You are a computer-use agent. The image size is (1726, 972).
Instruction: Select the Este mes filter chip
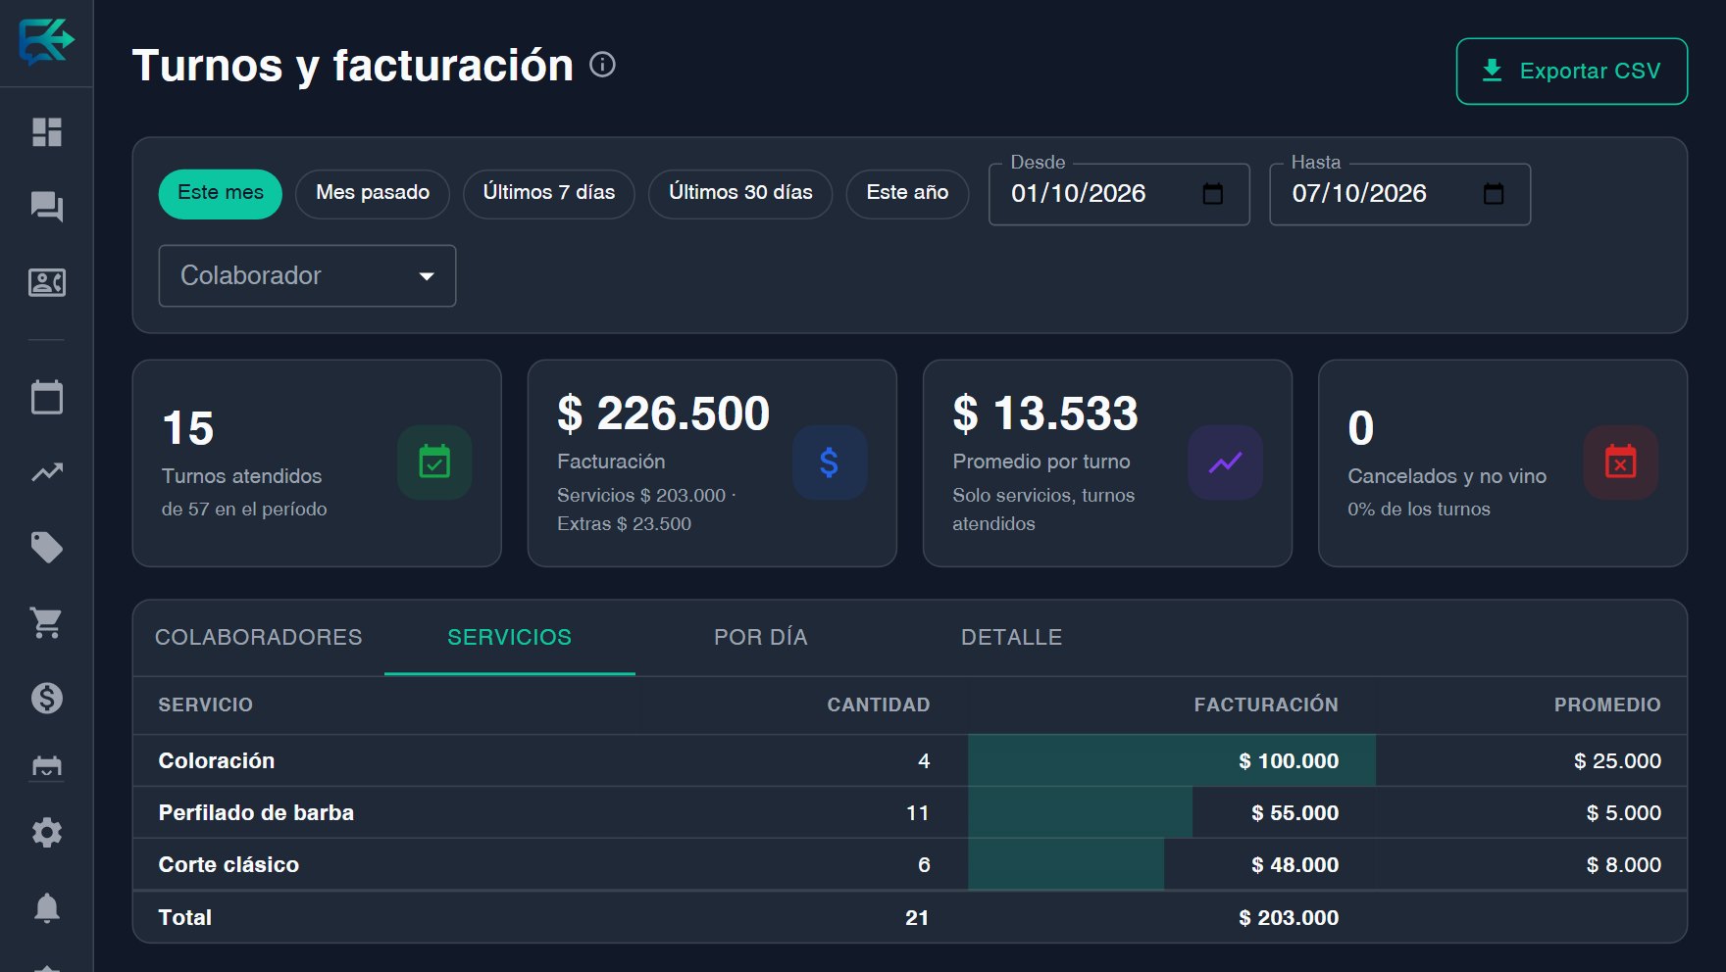(221, 194)
